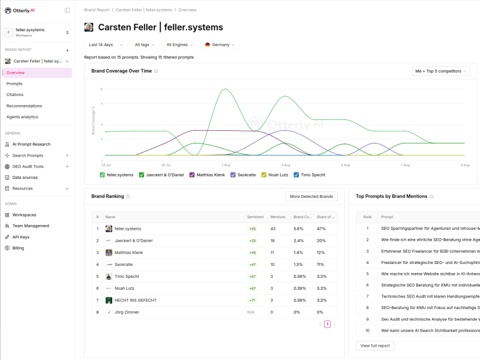Click HECHT INS GEFECHT logo in ranking table
The image size is (480, 360).
tap(109, 301)
